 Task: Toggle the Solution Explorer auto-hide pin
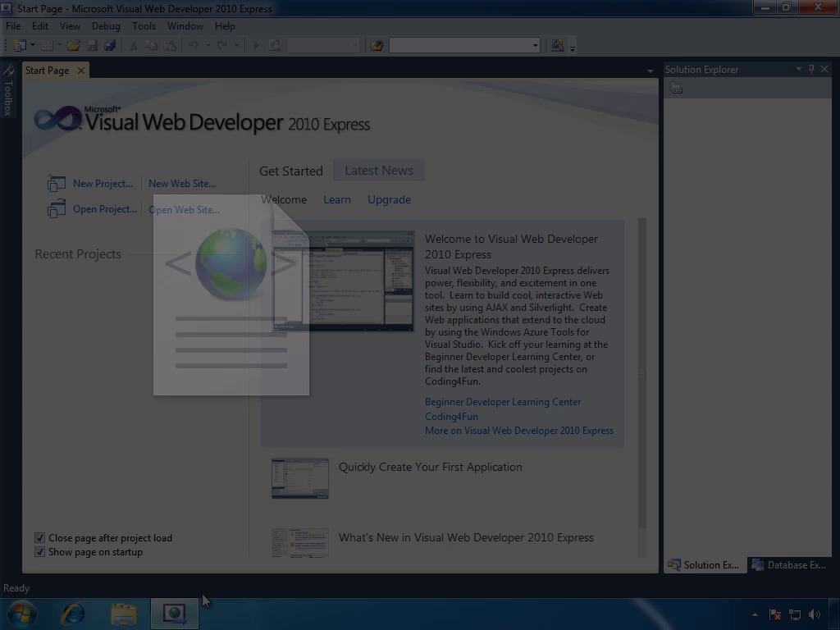811,69
